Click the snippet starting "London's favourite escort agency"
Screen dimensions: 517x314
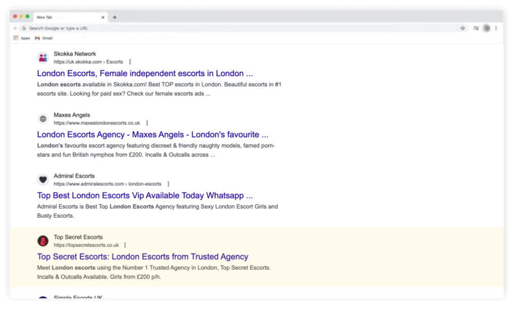pos(156,150)
